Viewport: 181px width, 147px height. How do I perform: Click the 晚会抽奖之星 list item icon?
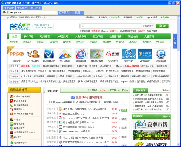tap(60, 113)
